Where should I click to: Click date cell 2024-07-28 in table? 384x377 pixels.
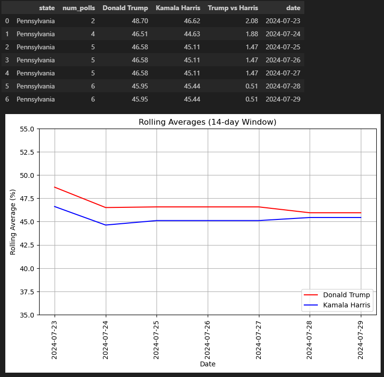click(283, 86)
